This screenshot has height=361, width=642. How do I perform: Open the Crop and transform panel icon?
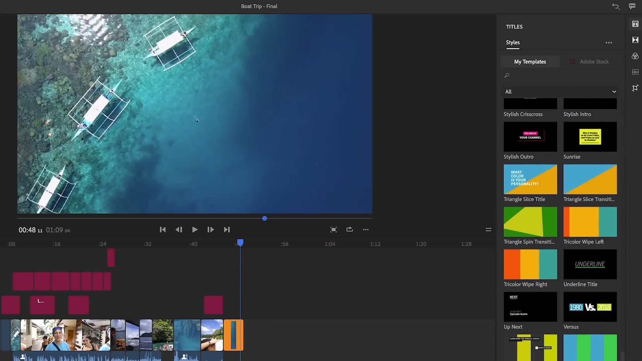pos(635,88)
